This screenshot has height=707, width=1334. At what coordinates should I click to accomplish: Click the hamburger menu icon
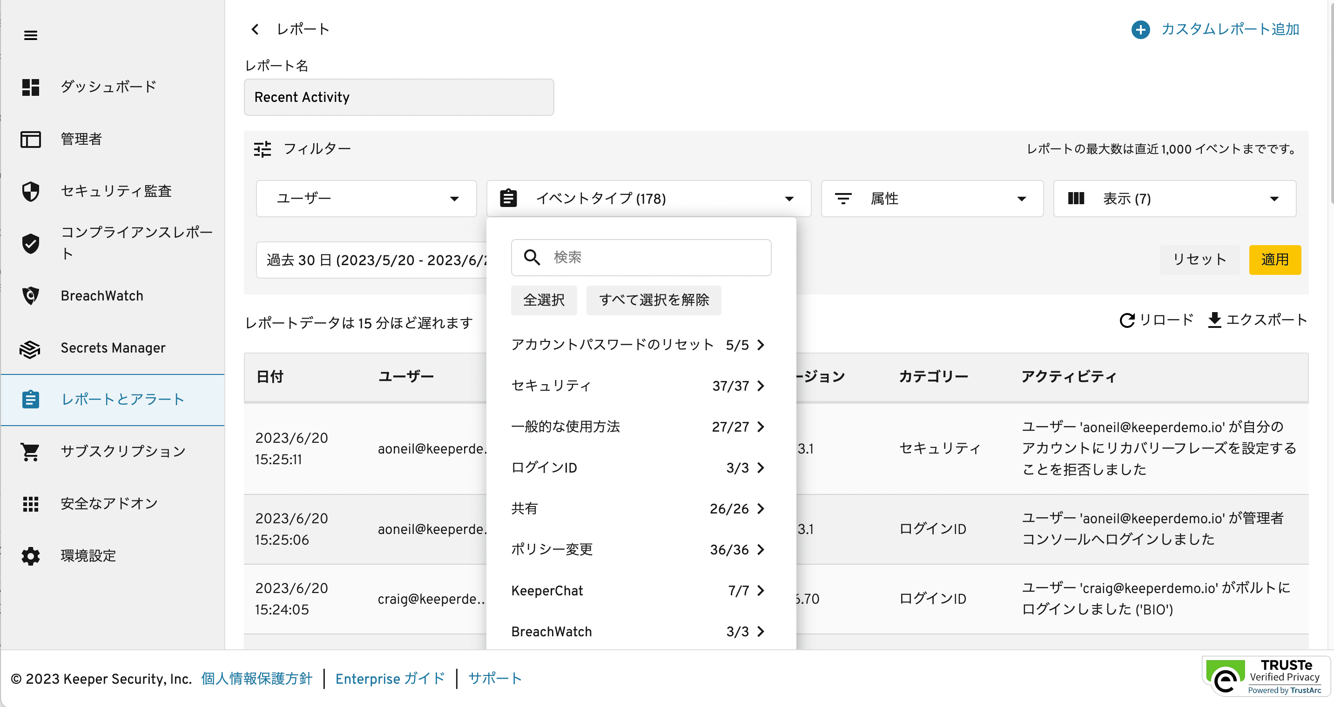click(x=31, y=35)
